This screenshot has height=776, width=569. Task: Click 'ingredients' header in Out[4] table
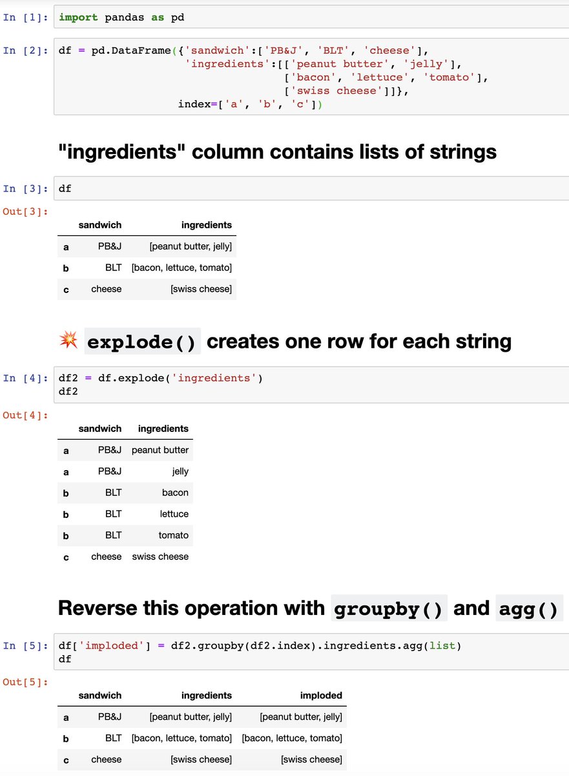(163, 429)
